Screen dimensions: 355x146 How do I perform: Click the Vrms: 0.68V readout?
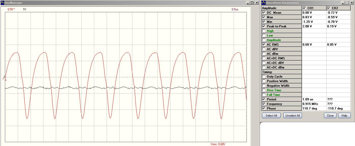pyautogui.click(x=218, y=144)
